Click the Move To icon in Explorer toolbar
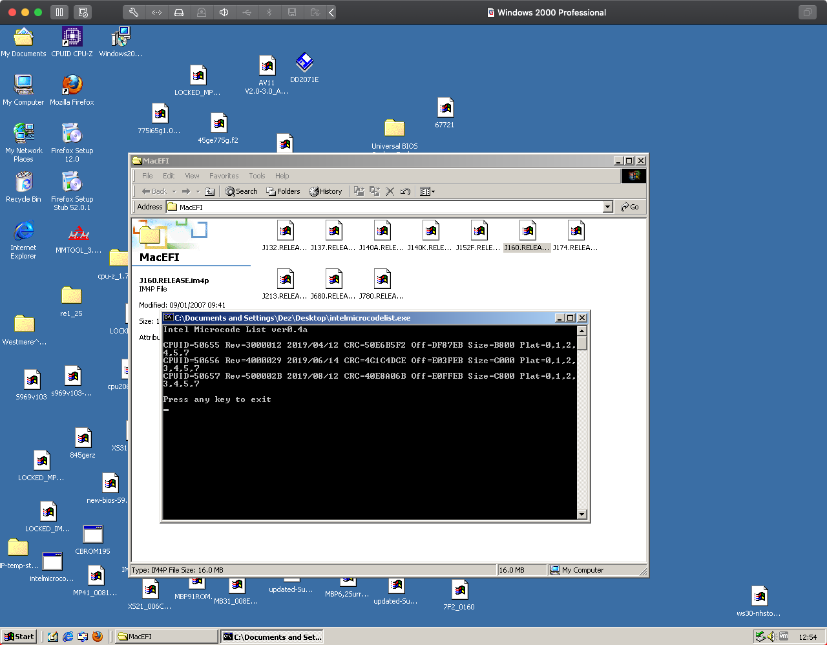This screenshot has width=827, height=645. tap(359, 191)
